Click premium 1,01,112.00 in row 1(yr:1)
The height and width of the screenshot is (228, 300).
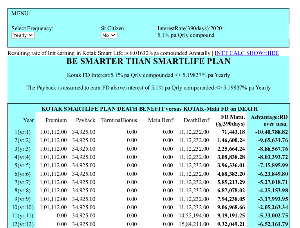53,132
